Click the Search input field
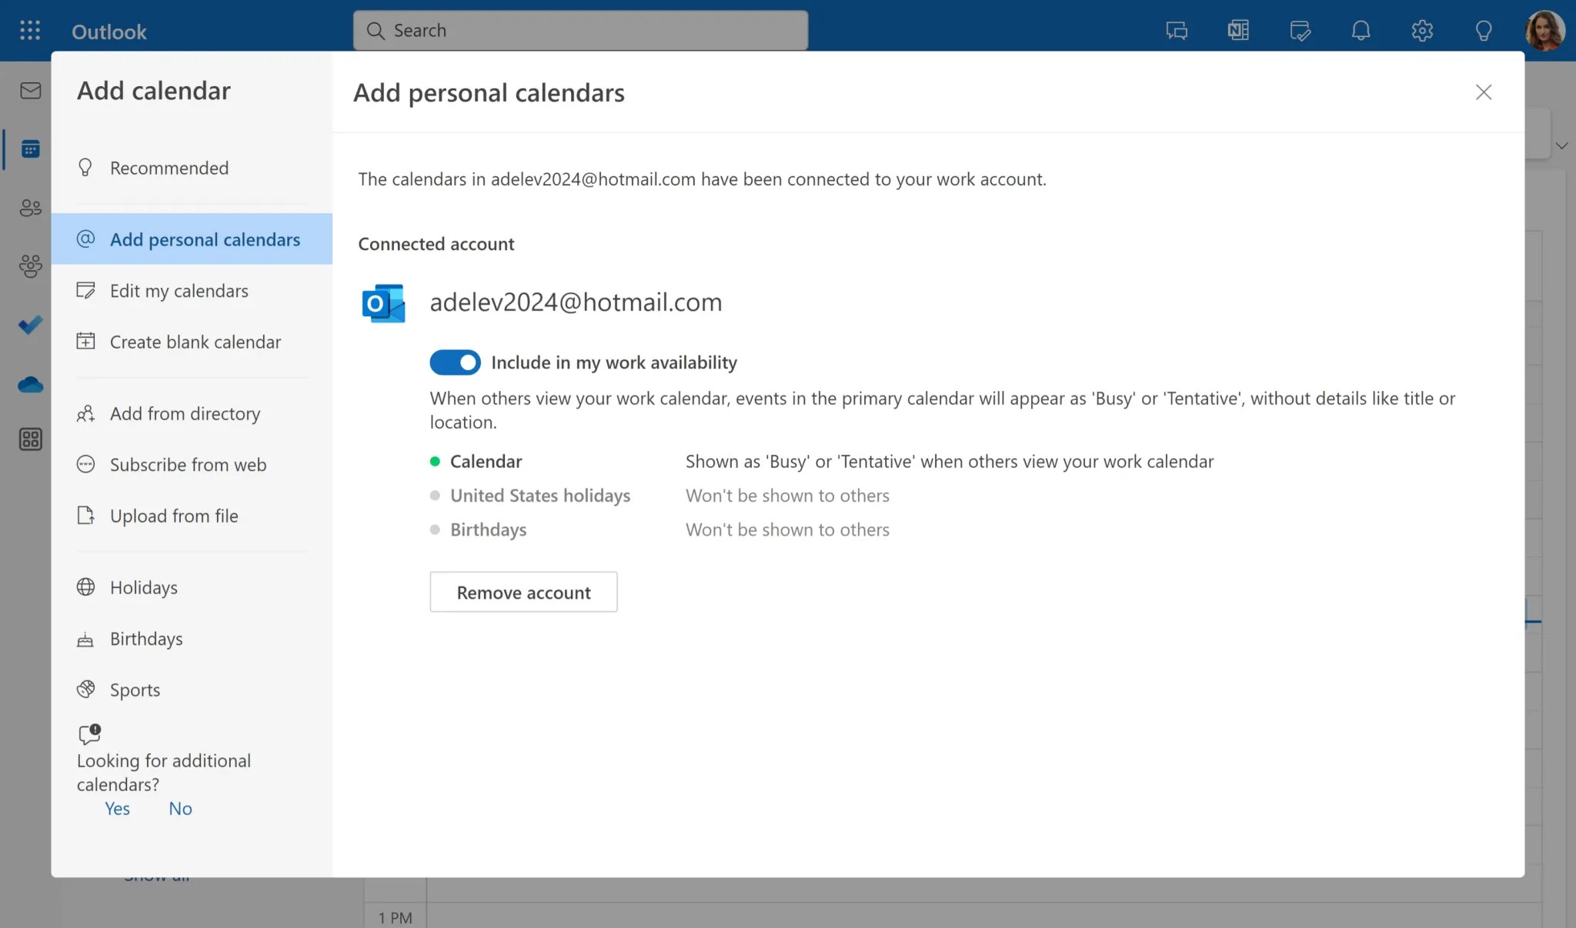This screenshot has width=1576, height=928. tap(580, 31)
